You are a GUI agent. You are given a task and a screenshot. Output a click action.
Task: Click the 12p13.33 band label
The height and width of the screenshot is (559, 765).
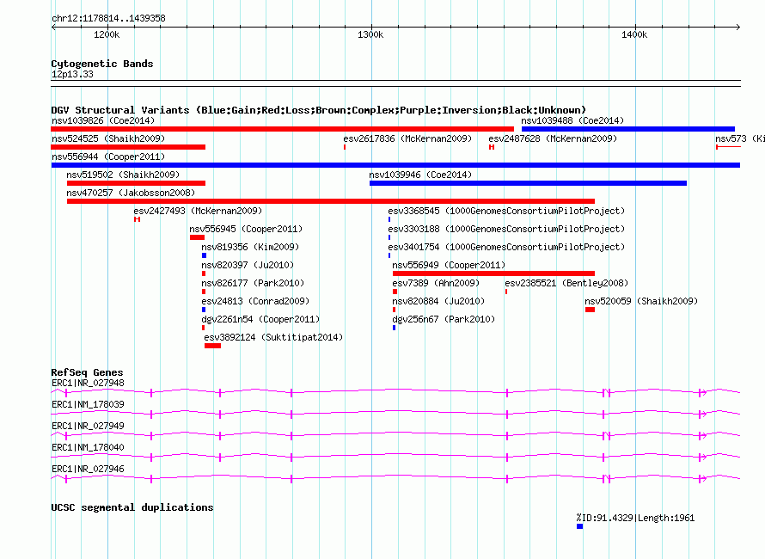coord(72,74)
